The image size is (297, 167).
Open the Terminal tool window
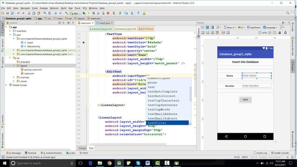(30, 153)
